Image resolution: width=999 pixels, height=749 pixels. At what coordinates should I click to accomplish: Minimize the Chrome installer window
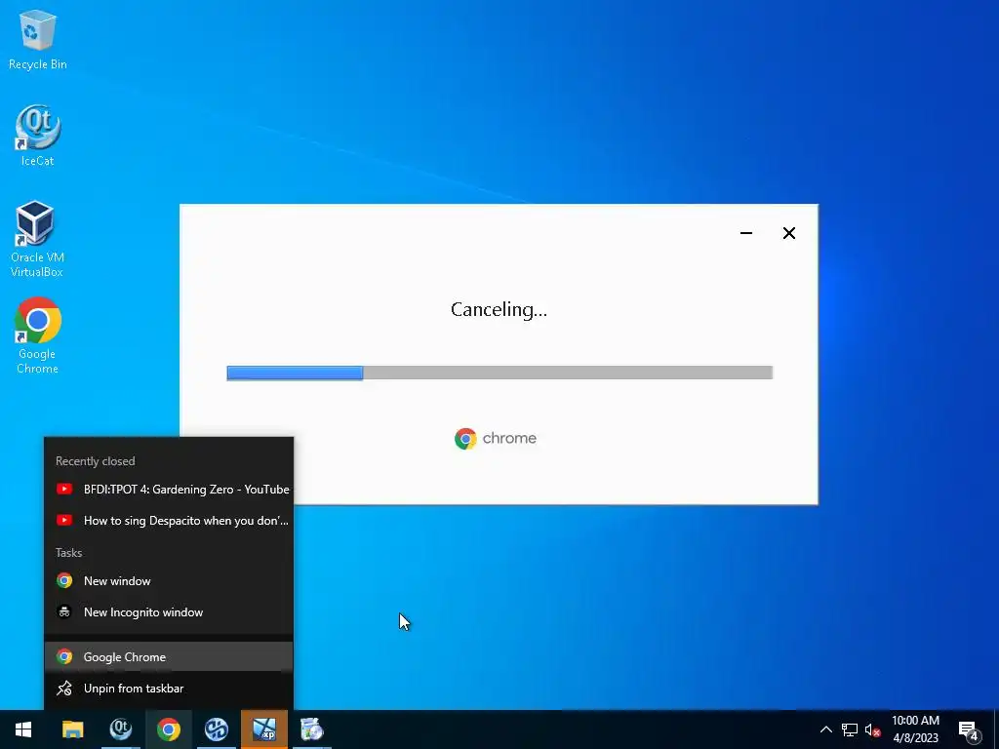746,233
